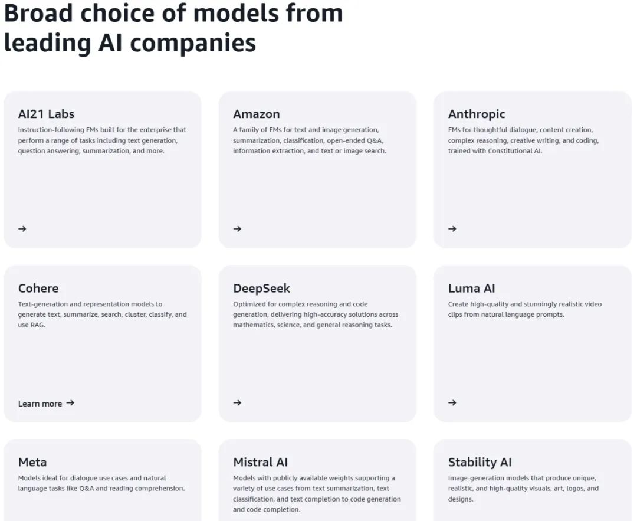637x521 pixels.
Task: Select the AI21 Labs heading
Action: pyautogui.click(x=47, y=114)
